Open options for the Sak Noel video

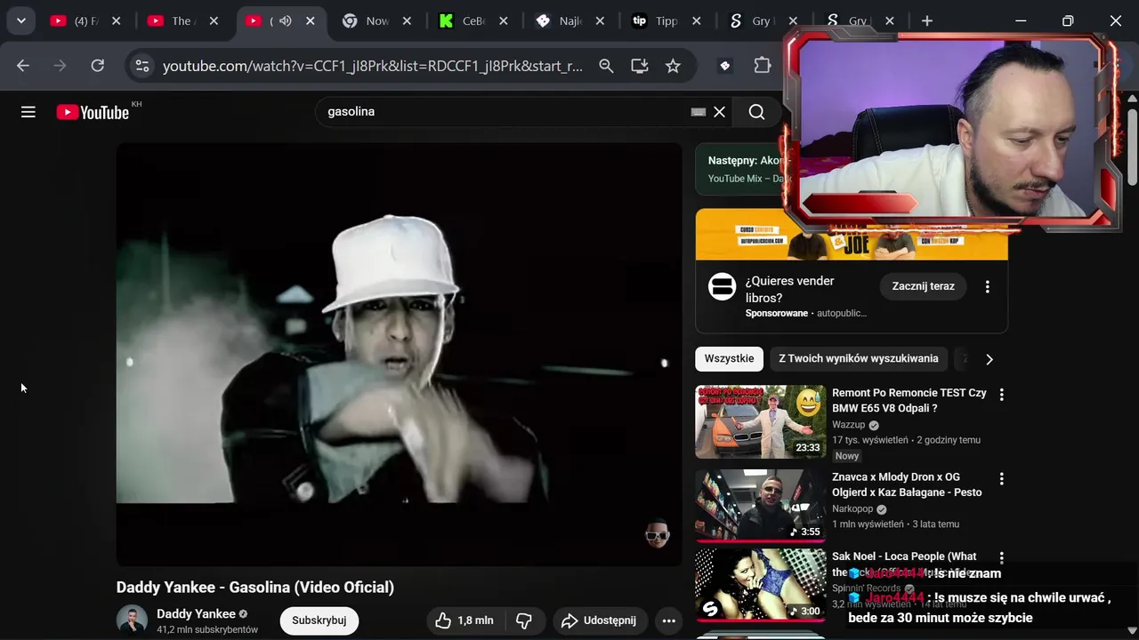click(x=1001, y=558)
